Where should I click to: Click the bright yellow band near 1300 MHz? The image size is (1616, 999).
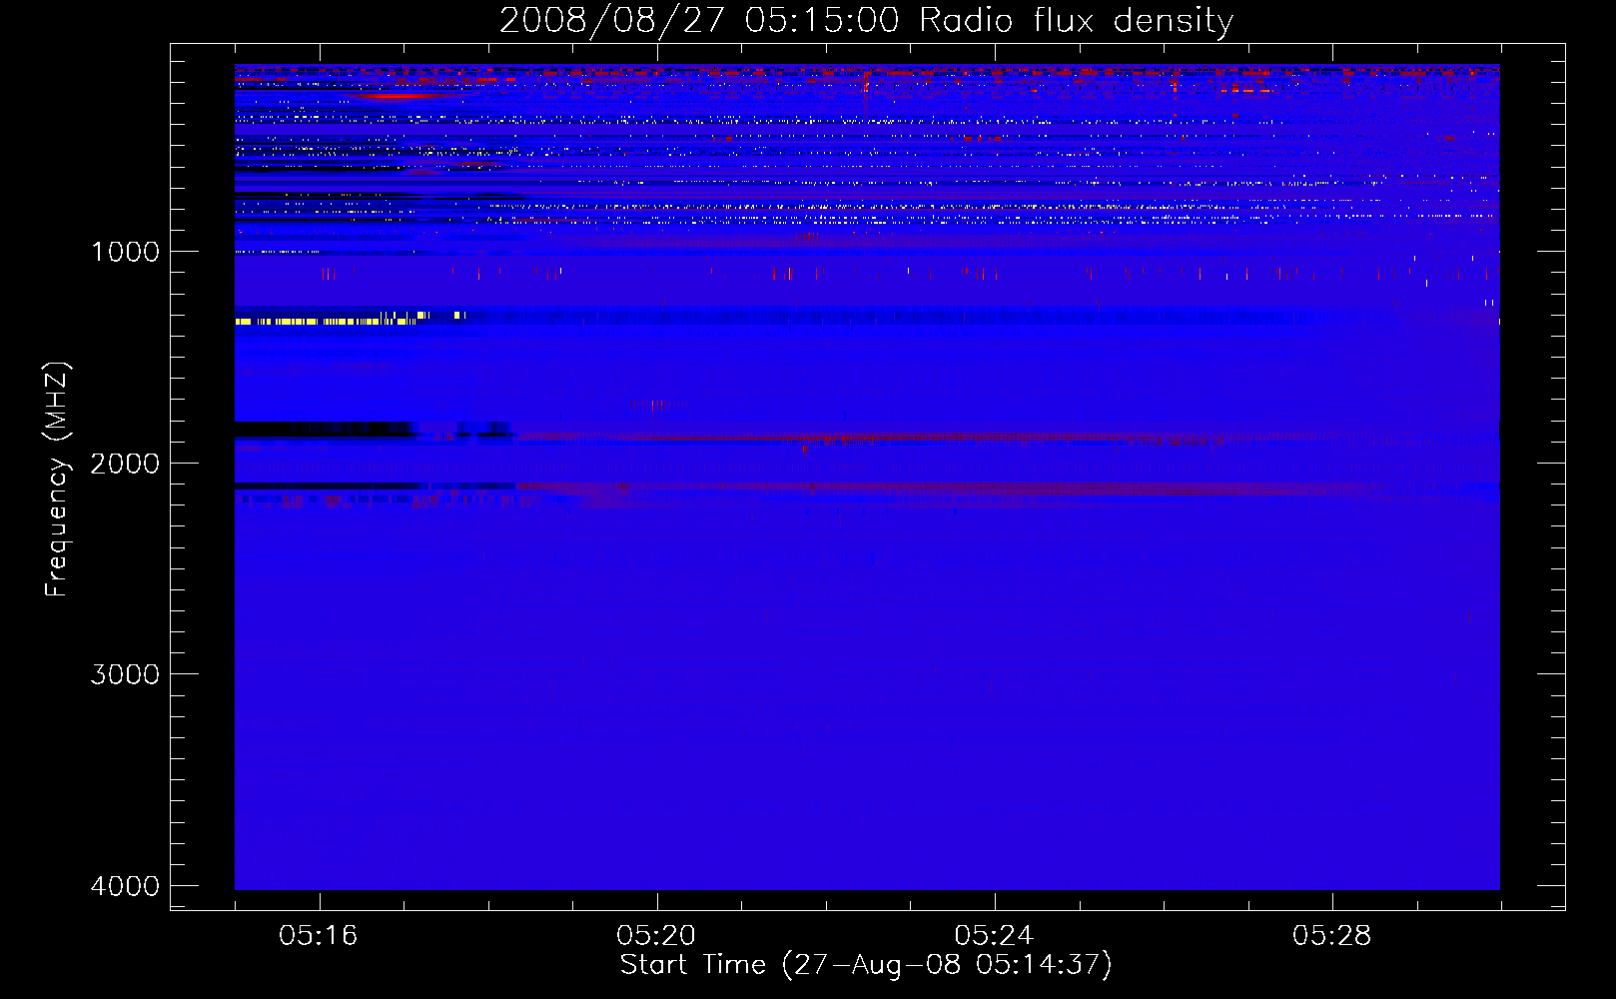pyautogui.click(x=326, y=322)
